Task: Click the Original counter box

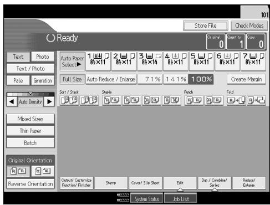Action: (216, 42)
